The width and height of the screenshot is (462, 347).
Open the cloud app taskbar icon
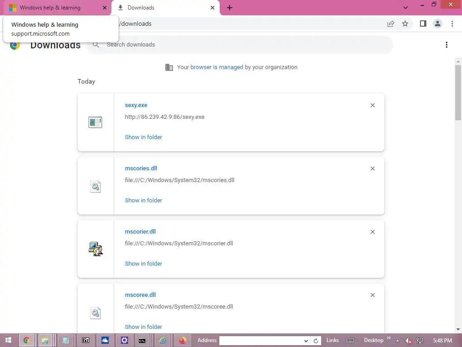click(105, 340)
